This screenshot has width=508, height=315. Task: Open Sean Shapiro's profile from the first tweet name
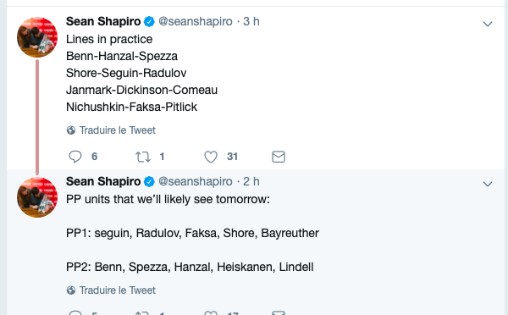point(103,21)
